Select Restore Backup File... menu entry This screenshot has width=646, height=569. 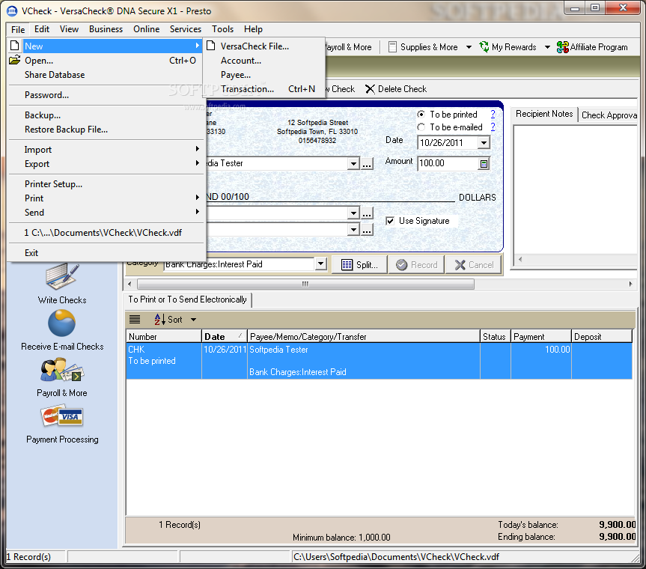[107, 130]
